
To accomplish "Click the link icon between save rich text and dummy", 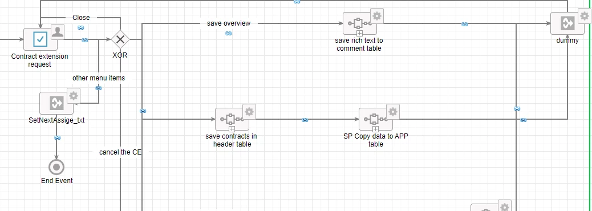I will point(465,24).
